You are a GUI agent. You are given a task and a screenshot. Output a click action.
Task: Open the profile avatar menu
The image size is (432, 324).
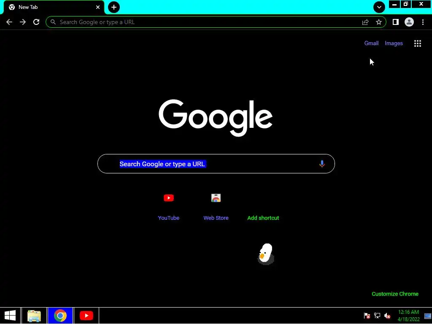(x=409, y=22)
